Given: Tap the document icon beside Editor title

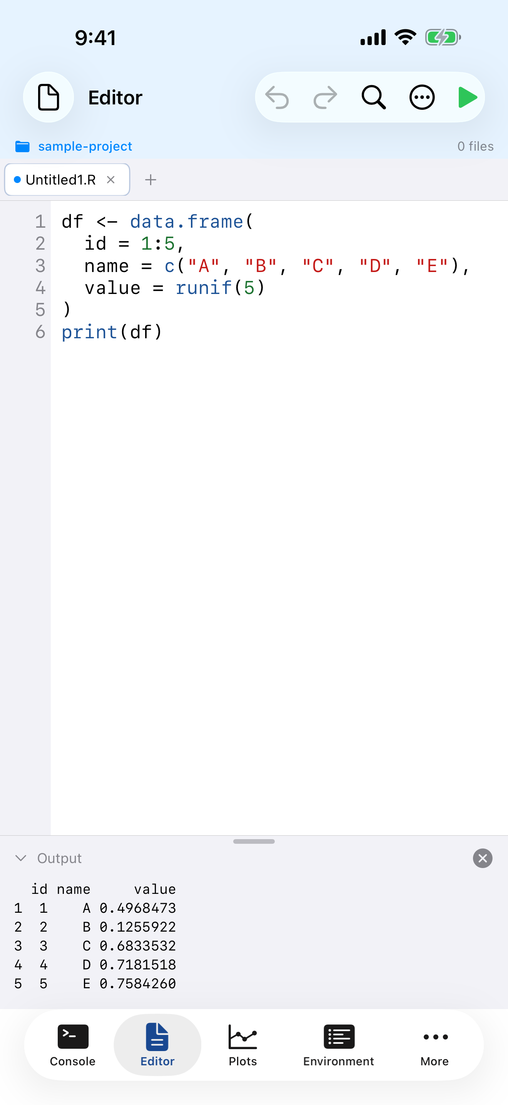Looking at the screenshot, I should click(x=48, y=97).
